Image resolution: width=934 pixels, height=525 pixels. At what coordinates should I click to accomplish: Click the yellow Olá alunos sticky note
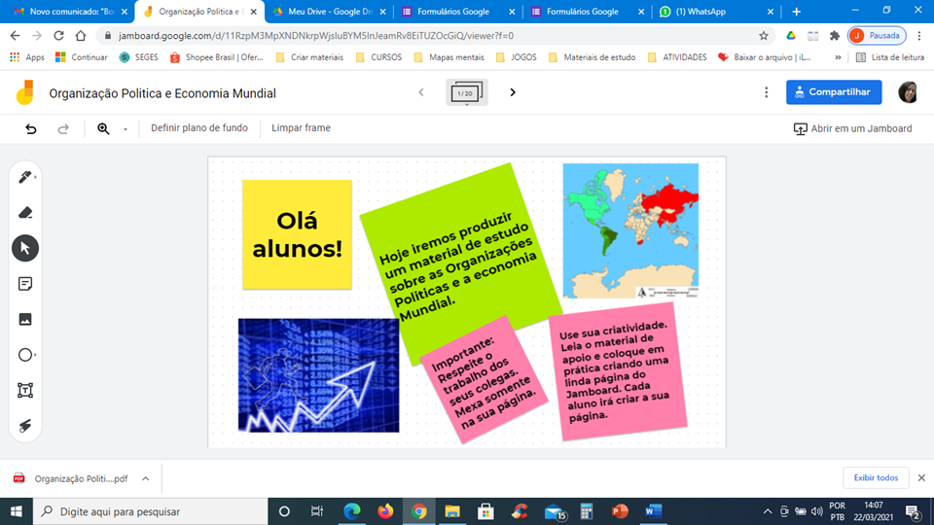click(297, 234)
